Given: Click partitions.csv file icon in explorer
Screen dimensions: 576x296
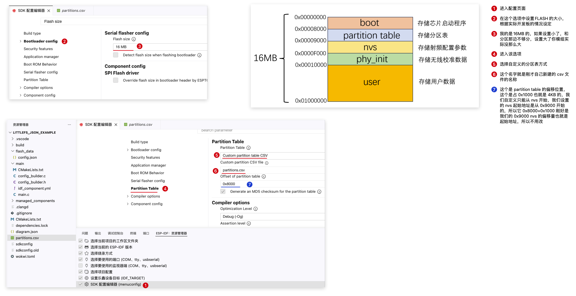Looking at the screenshot, I should pyautogui.click(x=12, y=238).
